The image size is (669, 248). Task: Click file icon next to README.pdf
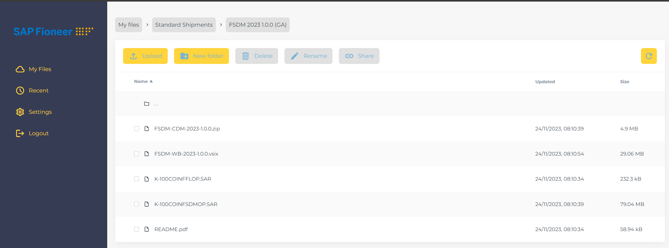[x=147, y=229]
